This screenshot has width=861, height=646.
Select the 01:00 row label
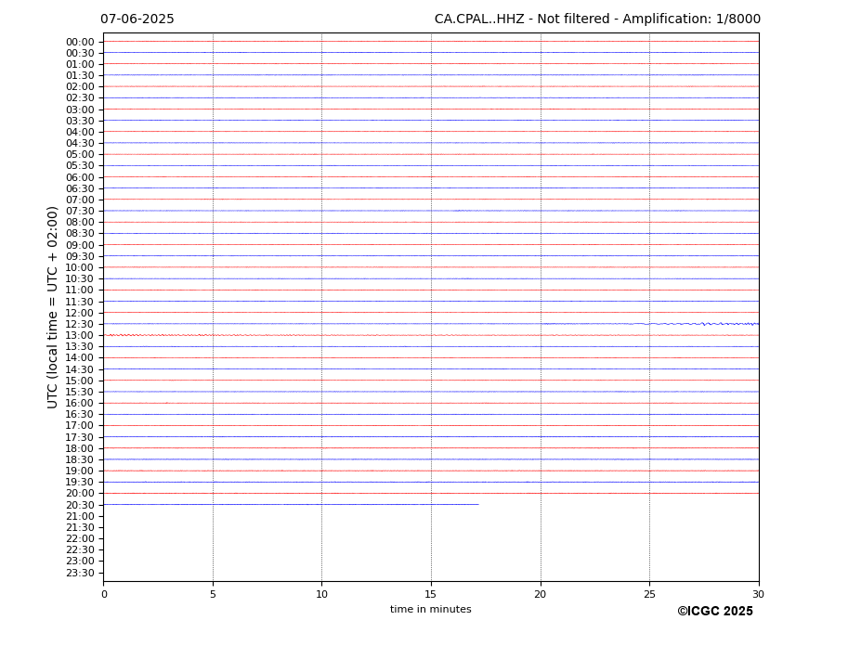(80, 64)
